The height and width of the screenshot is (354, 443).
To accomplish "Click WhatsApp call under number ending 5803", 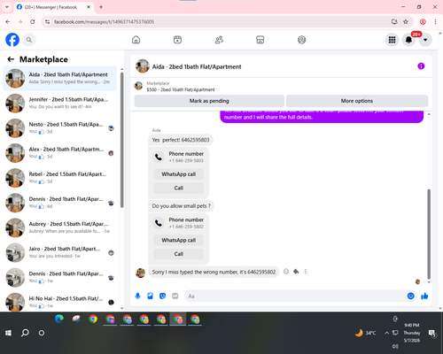I will pyautogui.click(x=179, y=174).
